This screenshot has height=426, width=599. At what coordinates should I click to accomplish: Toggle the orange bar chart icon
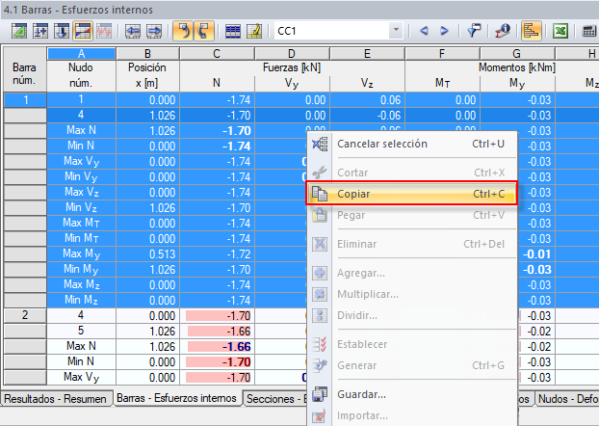(x=531, y=31)
